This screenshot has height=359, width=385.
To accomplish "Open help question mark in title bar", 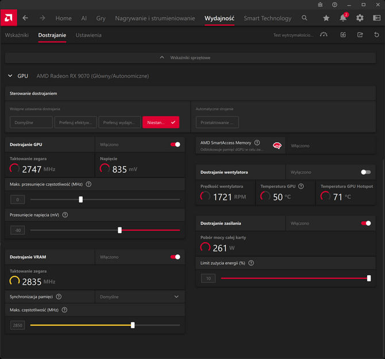I will [x=334, y=5].
